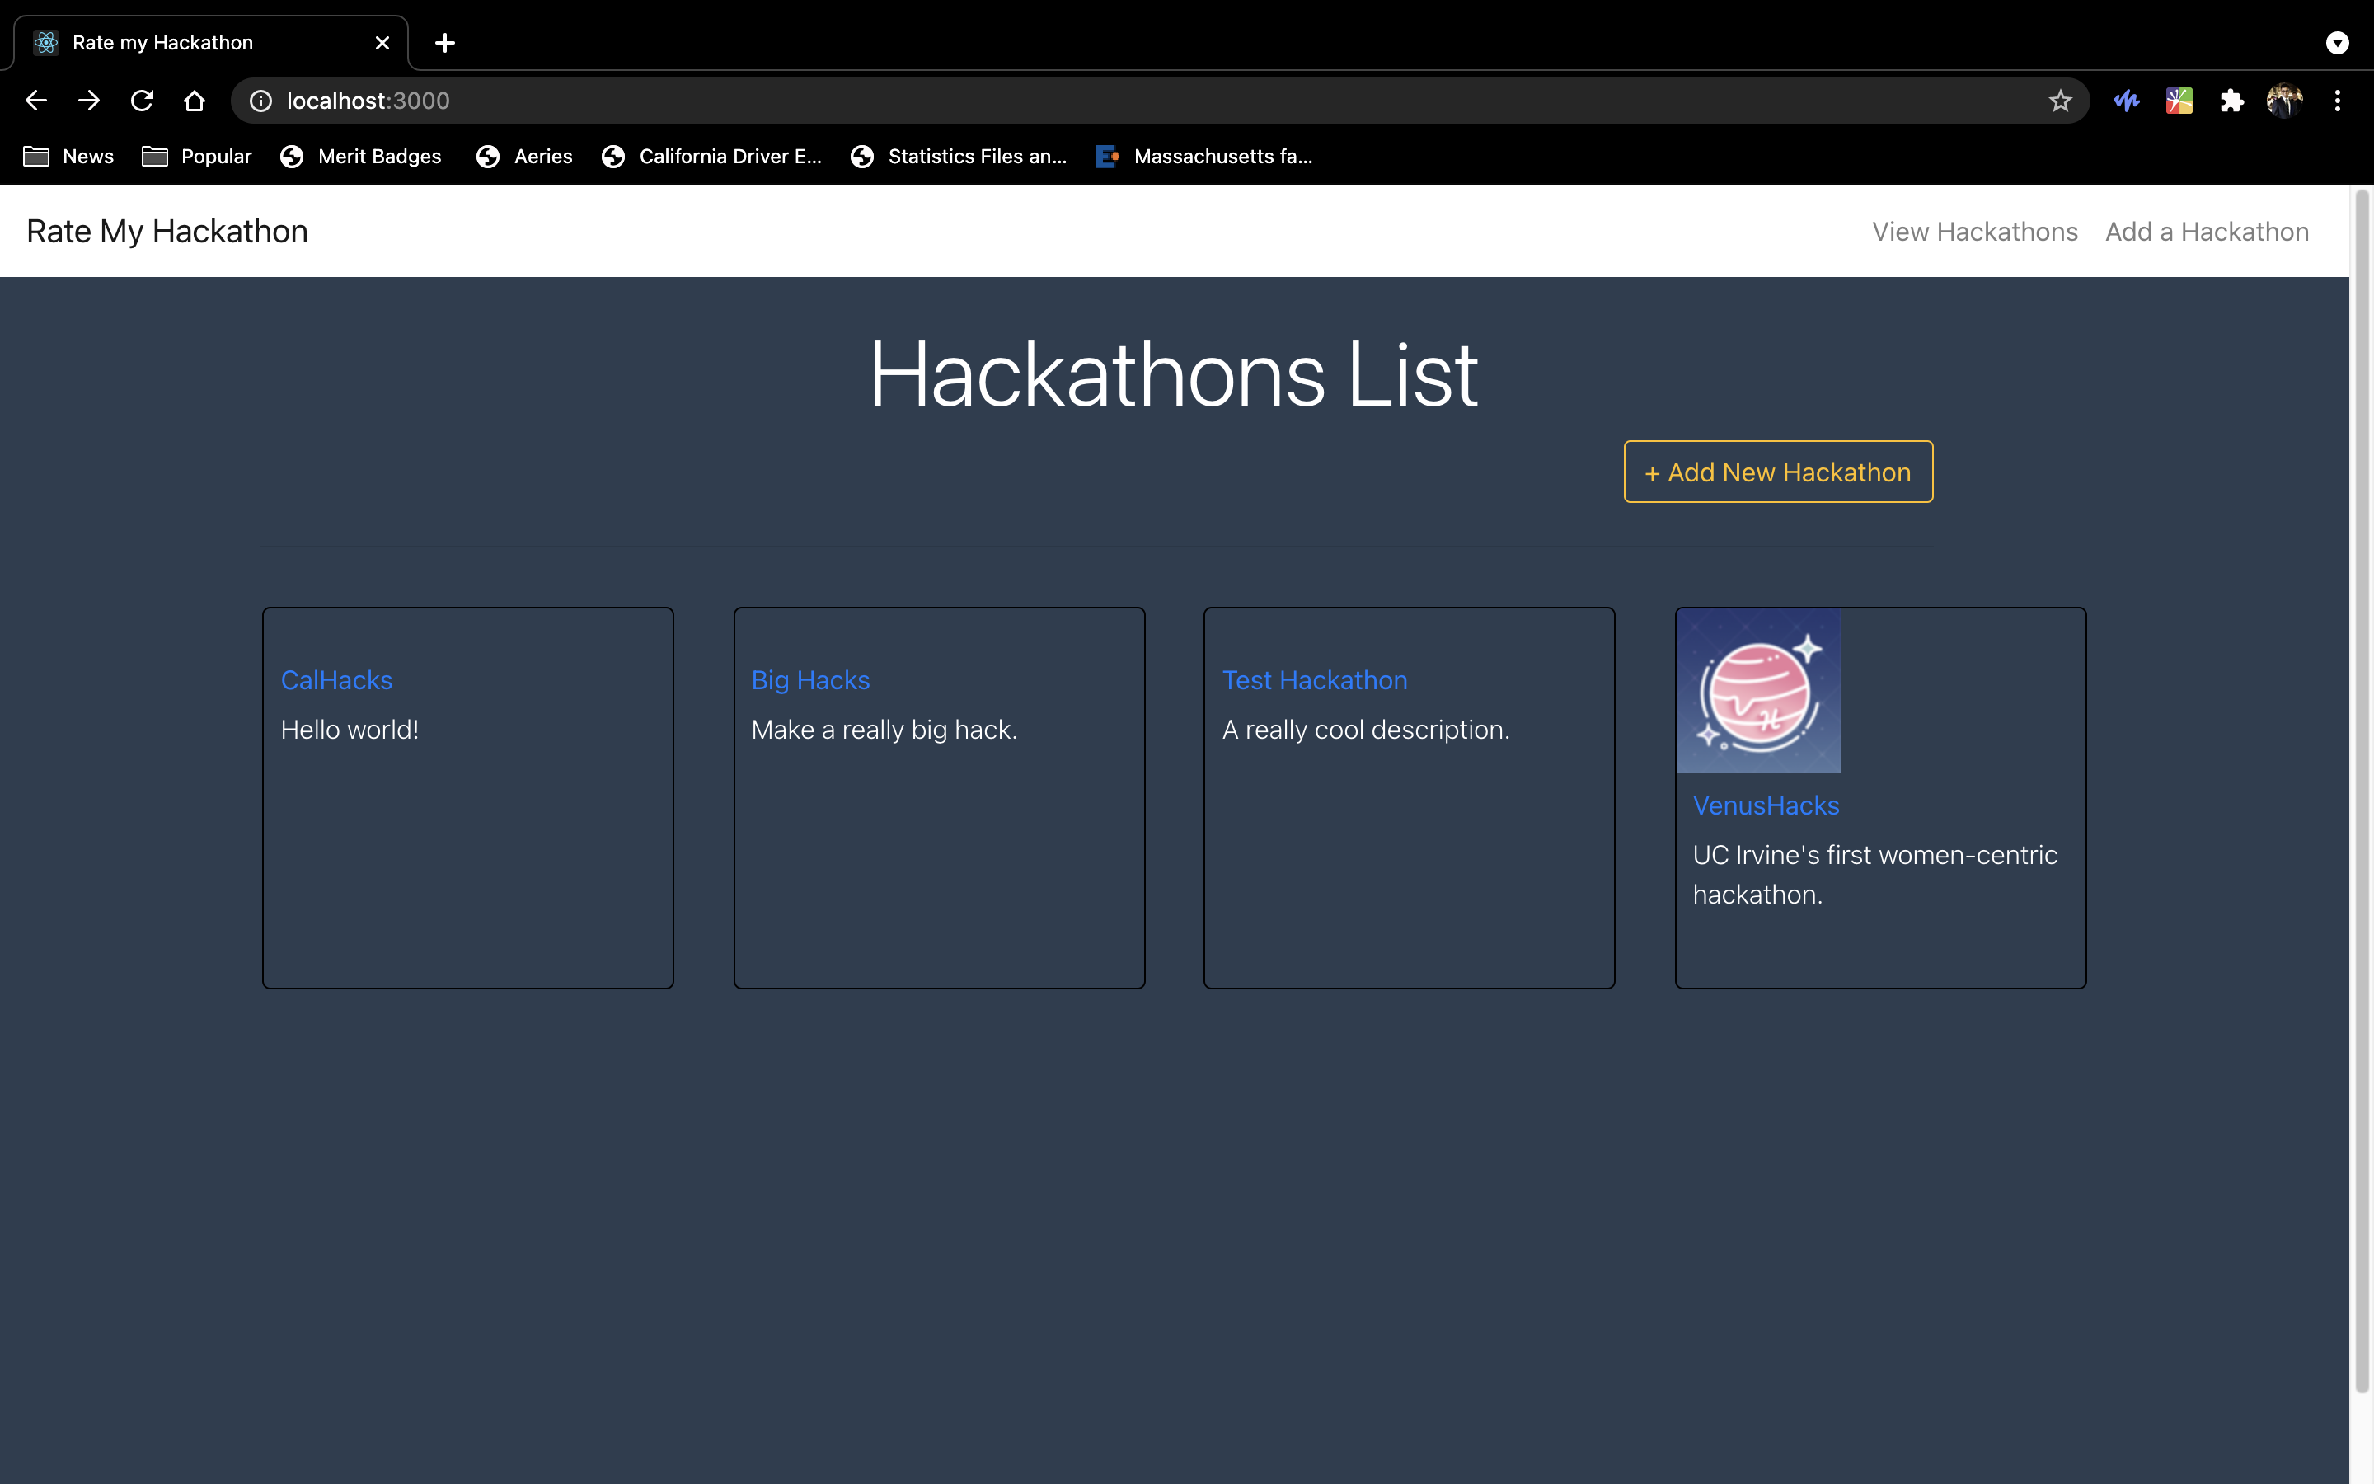
Task: Click the browser back arrow
Action: click(36, 100)
